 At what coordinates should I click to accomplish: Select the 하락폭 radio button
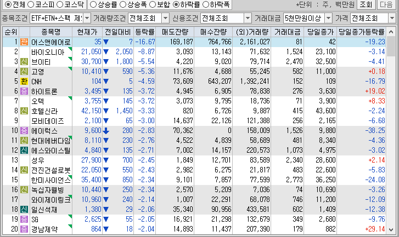click(205, 4)
